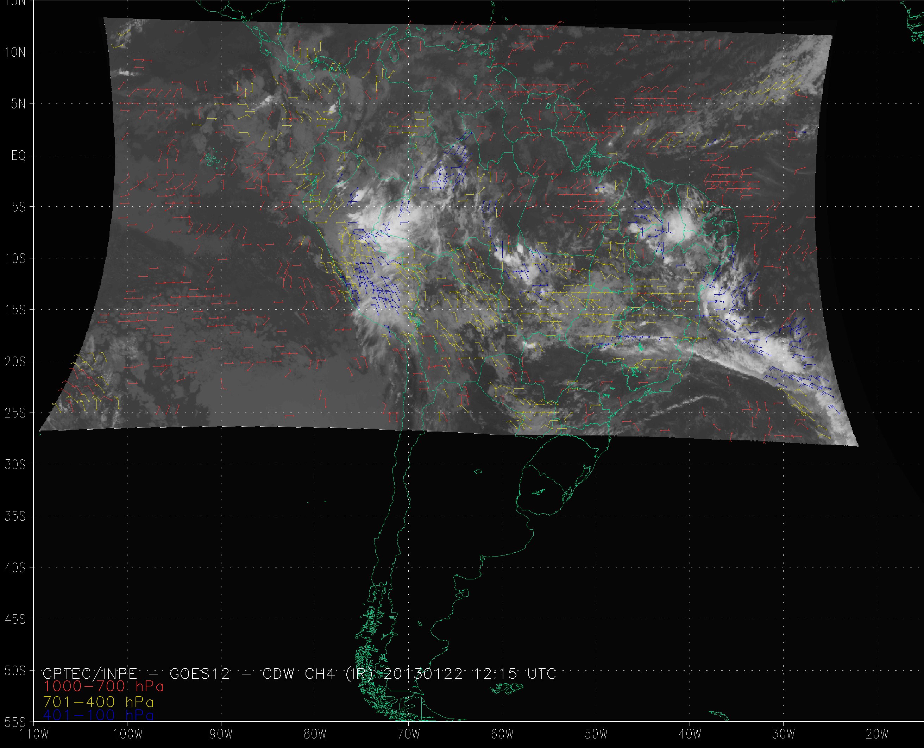
Task: Click the 30S latitude axis label
Action: click(15, 465)
